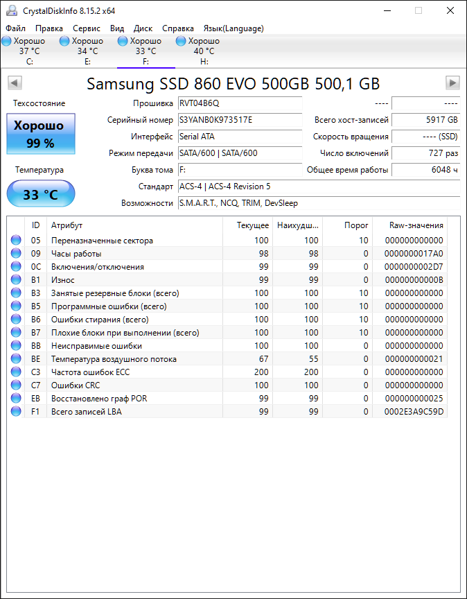Open the Диск menu
Viewport: 467px width, 599px height.
click(x=143, y=28)
